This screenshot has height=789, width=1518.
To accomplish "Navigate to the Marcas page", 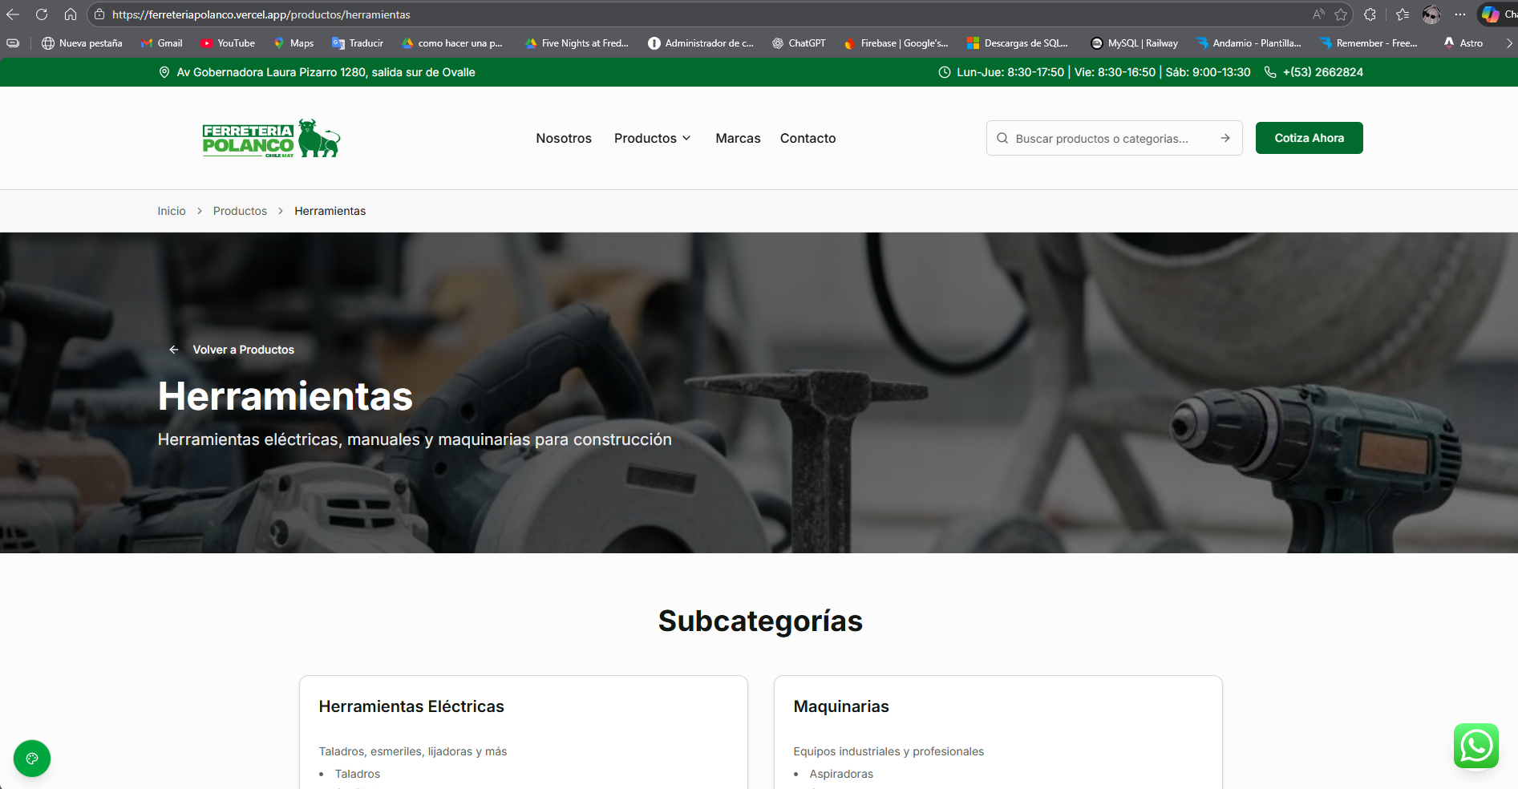I will [x=738, y=138].
